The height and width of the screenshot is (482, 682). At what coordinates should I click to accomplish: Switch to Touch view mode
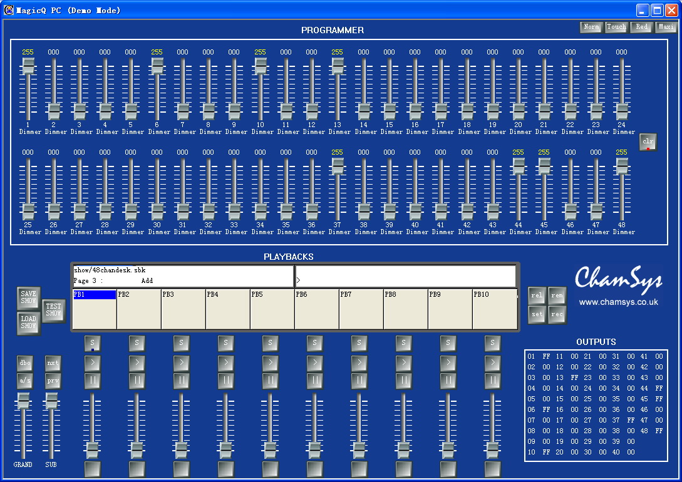pyautogui.click(x=616, y=27)
